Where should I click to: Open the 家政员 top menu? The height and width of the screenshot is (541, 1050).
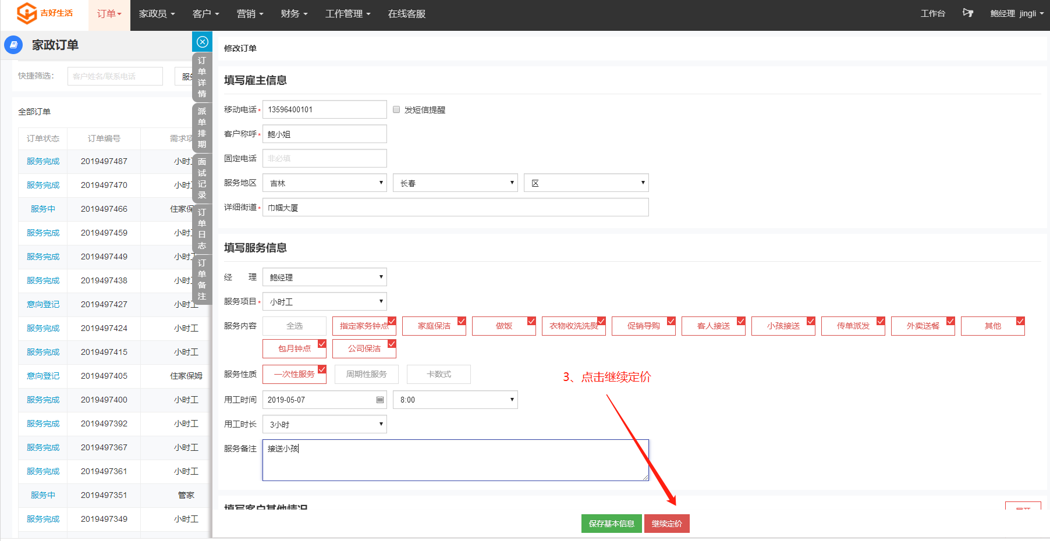click(157, 13)
